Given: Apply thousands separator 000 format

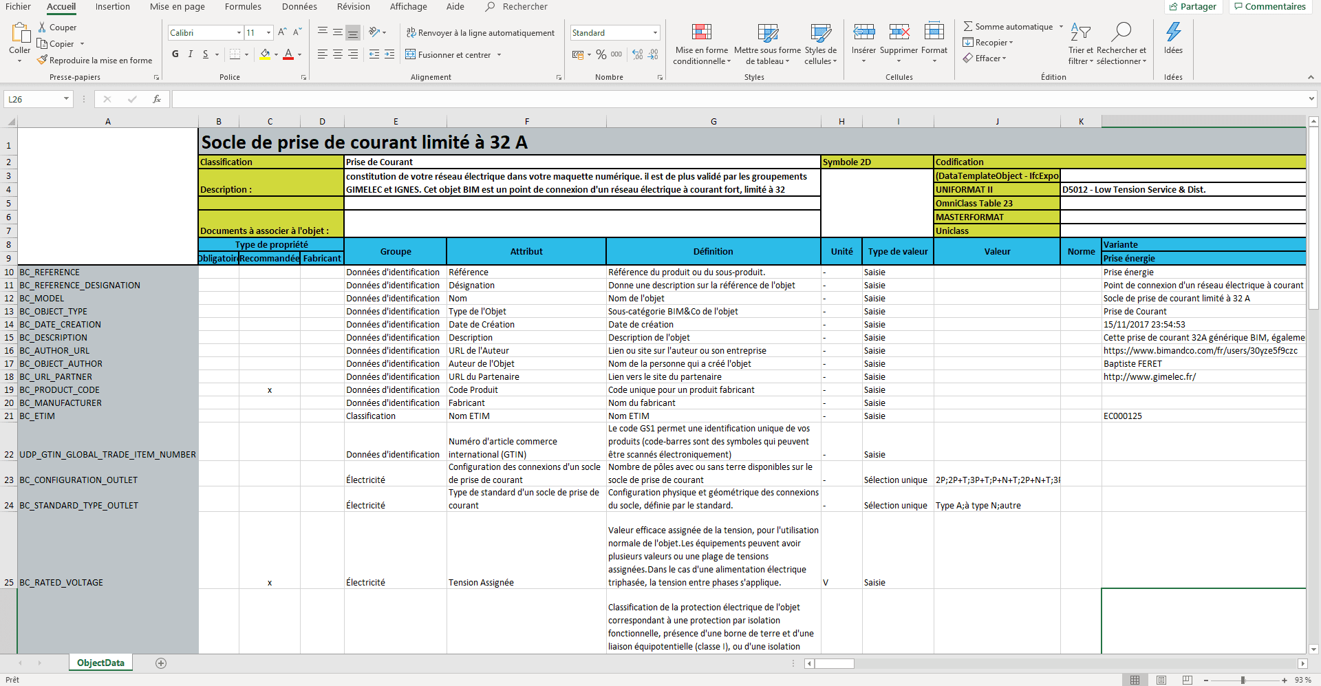Looking at the screenshot, I should click(616, 54).
